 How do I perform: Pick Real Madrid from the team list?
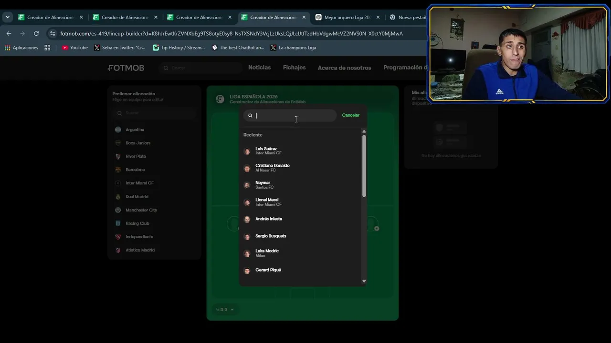154,197
